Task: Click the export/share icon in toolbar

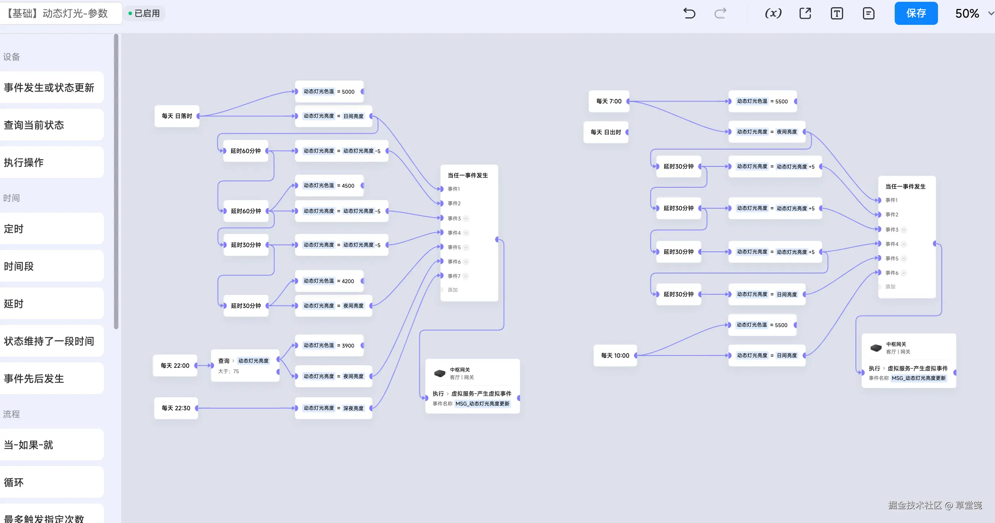Action: coord(805,13)
